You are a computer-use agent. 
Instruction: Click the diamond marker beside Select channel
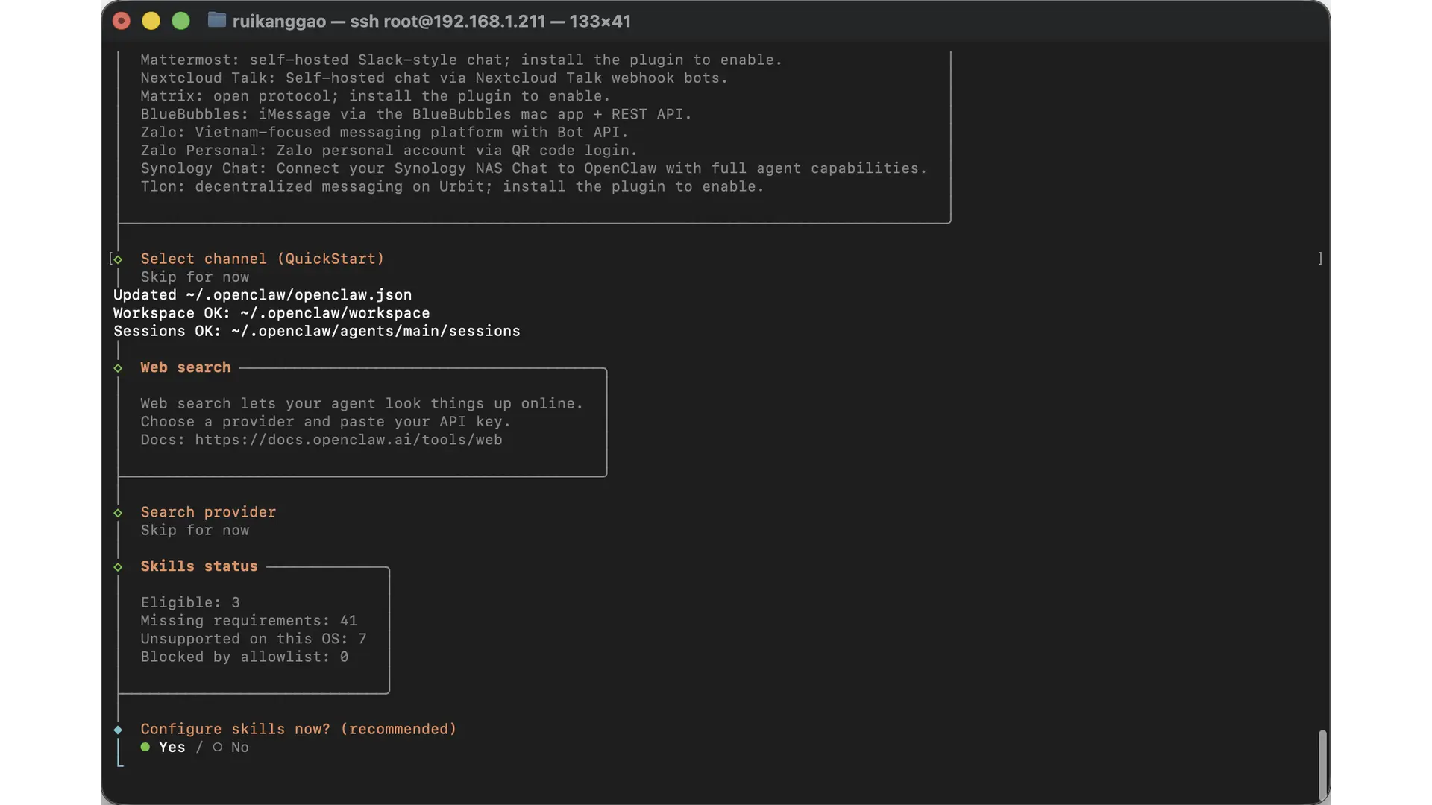click(118, 259)
